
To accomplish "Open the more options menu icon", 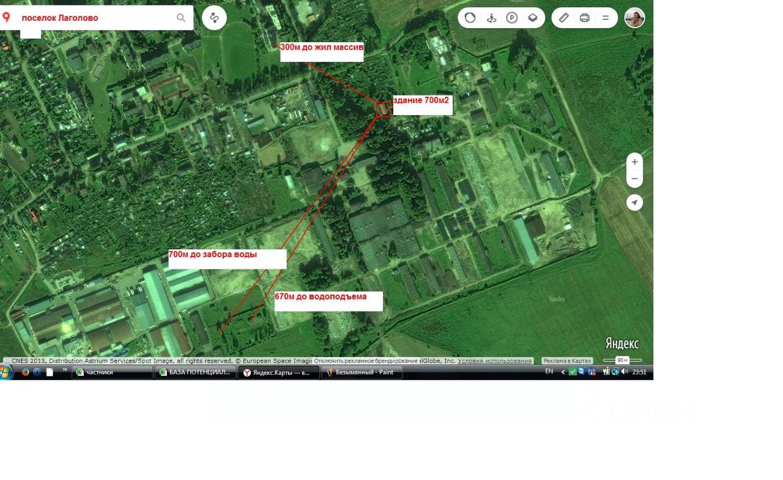I will tap(606, 18).
